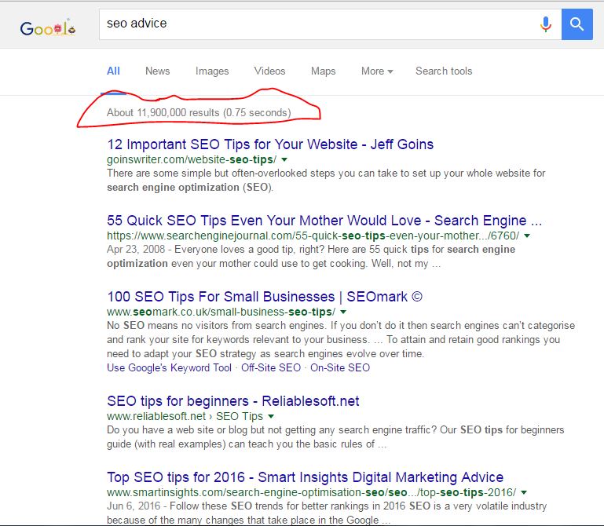Open the Maps search tab
The width and height of the screenshot is (604, 526).
pos(323,71)
